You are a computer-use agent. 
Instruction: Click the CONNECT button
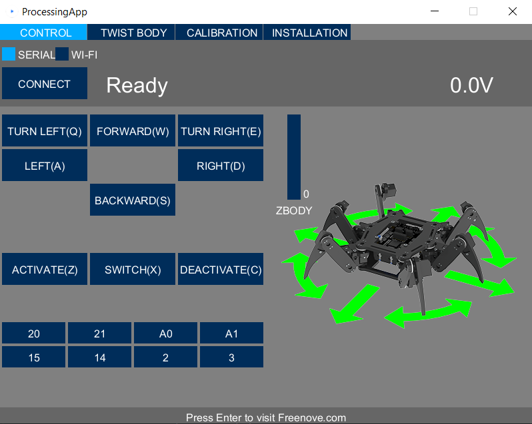point(45,83)
